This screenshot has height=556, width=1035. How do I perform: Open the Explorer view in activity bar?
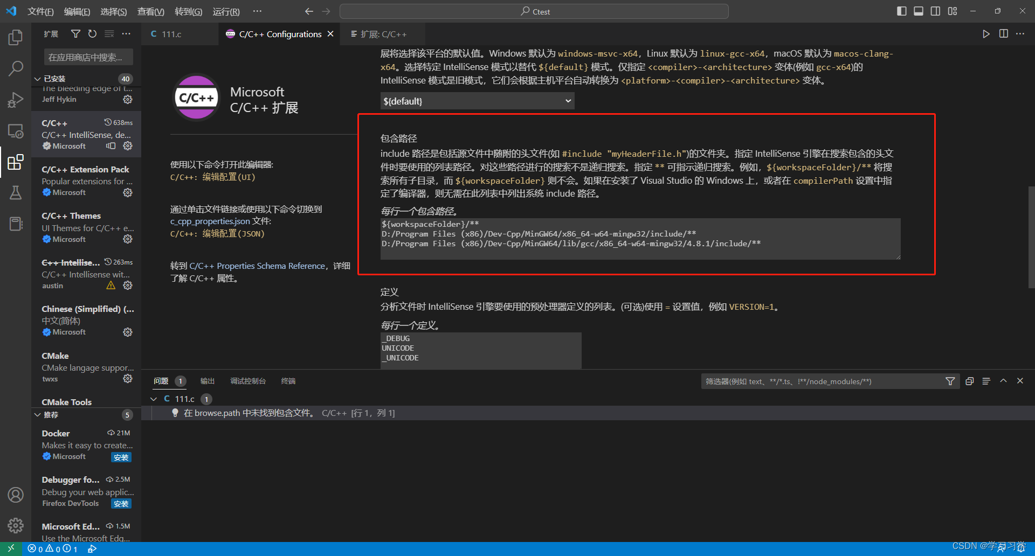(16, 37)
